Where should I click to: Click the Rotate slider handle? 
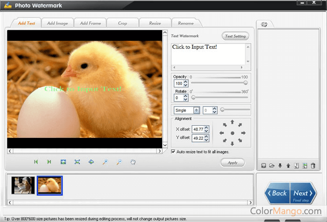point(193,98)
